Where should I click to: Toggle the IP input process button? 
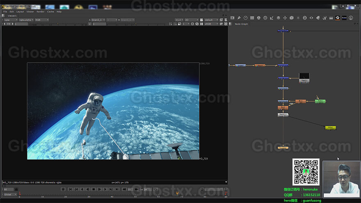pos(221,24)
